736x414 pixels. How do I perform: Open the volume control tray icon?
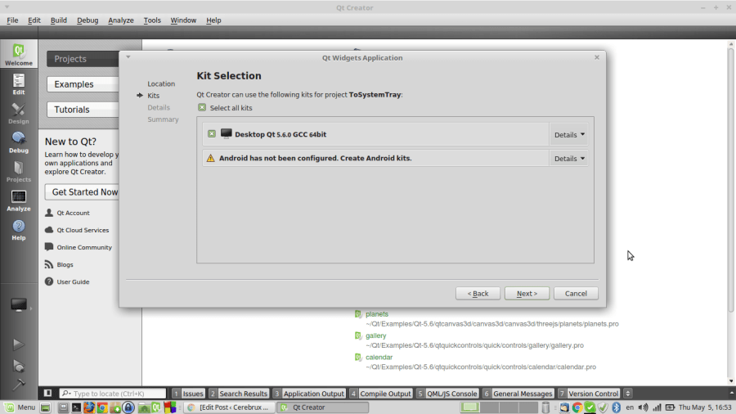(x=643, y=407)
